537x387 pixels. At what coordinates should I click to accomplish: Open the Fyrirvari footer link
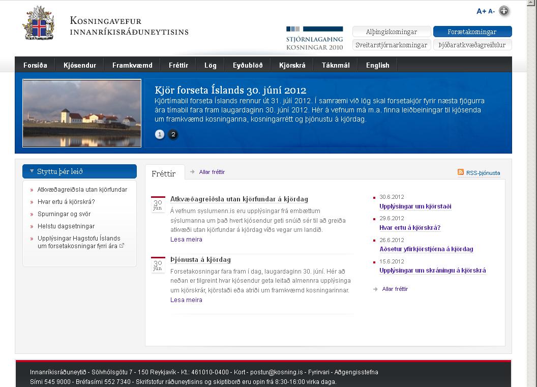point(318,372)
